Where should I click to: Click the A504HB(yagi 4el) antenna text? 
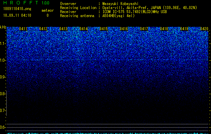click(118, 16)
